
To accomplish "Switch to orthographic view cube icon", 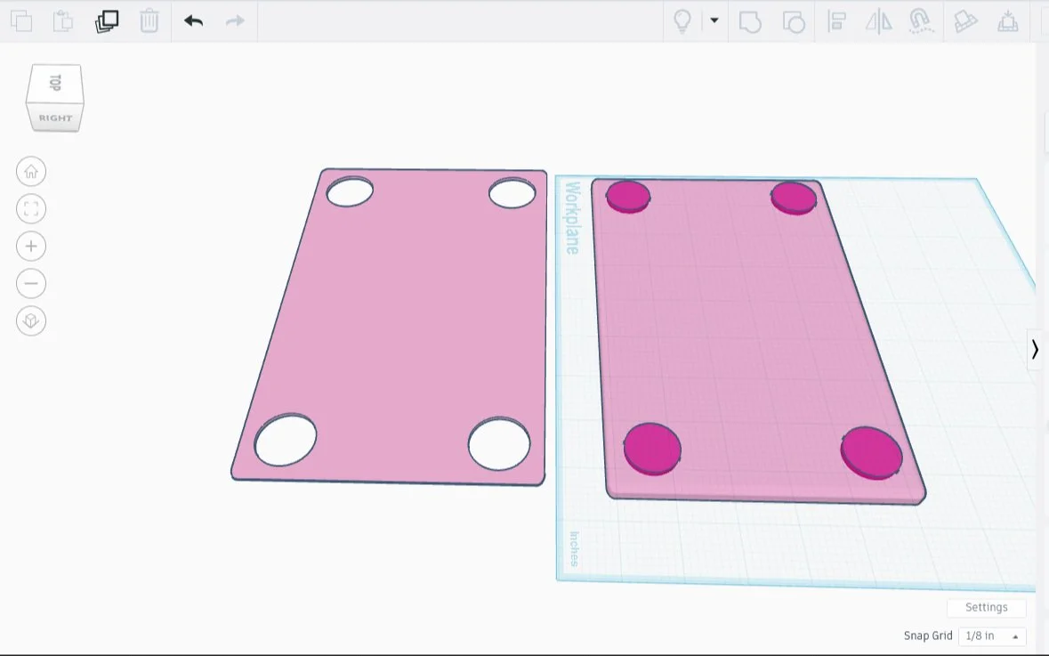I will click(x=31, y=320).
